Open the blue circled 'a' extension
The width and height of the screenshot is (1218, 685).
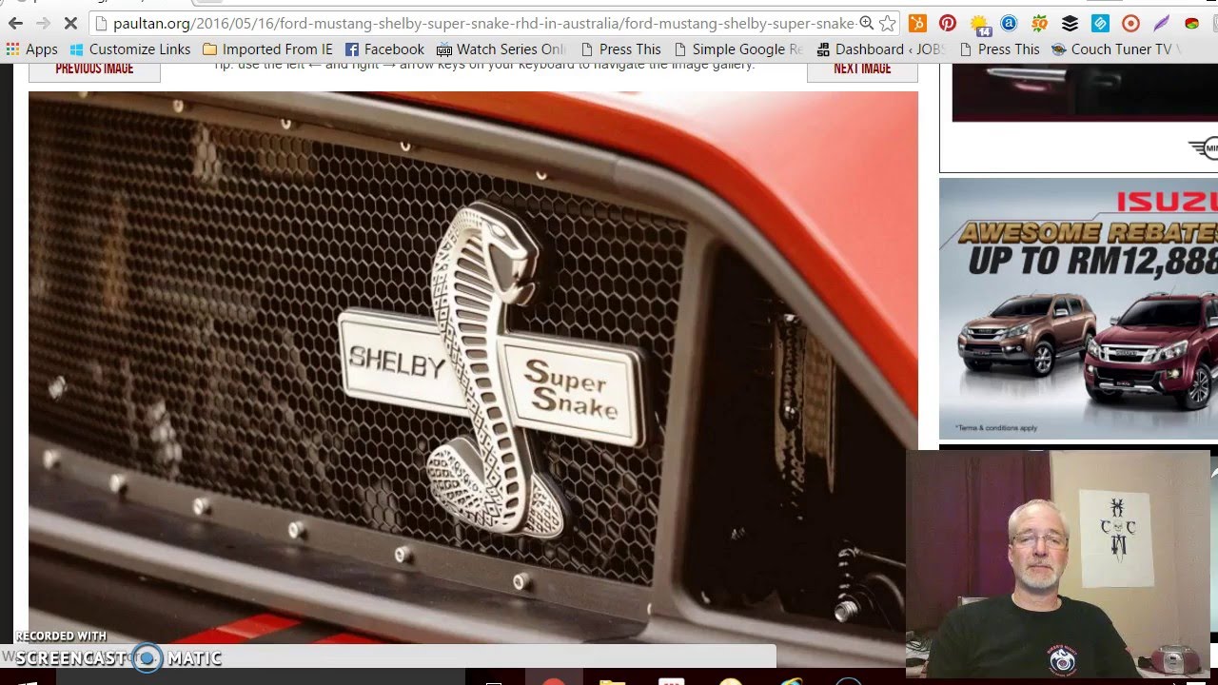click(1009, 23)
